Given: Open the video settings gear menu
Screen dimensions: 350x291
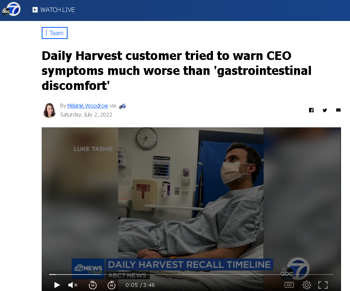Looking at the screenshot, I should pos(307,285).
